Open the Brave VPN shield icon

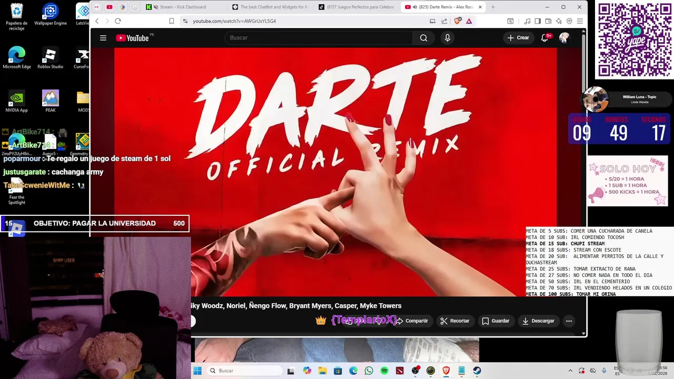click(x=569, y=21)
